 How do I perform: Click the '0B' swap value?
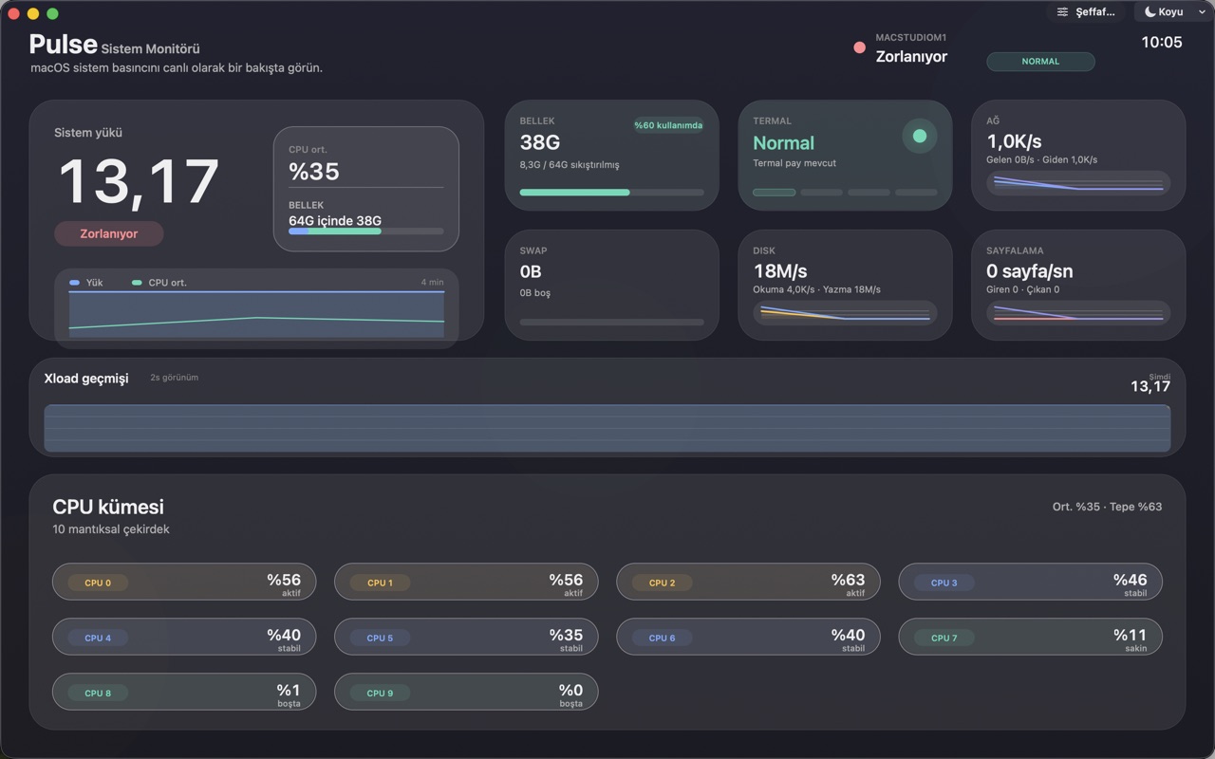tap(531, 271)
